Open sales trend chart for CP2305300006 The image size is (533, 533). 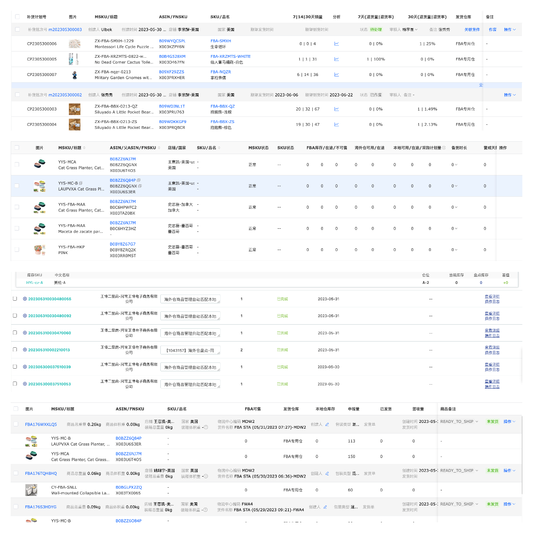coord(336,44)
